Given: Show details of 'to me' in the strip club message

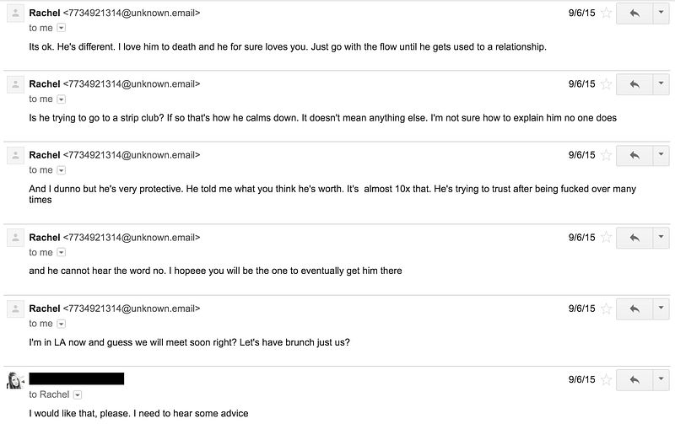Looking at the screenshot, I should [x=62, y=99].
